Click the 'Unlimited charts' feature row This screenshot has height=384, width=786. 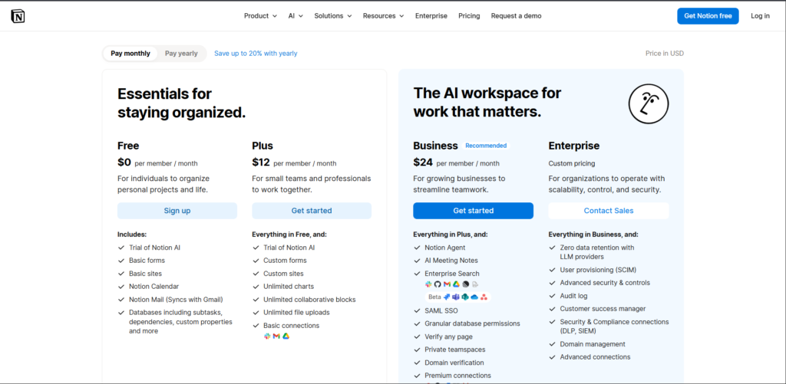click(x=289, y=287)
